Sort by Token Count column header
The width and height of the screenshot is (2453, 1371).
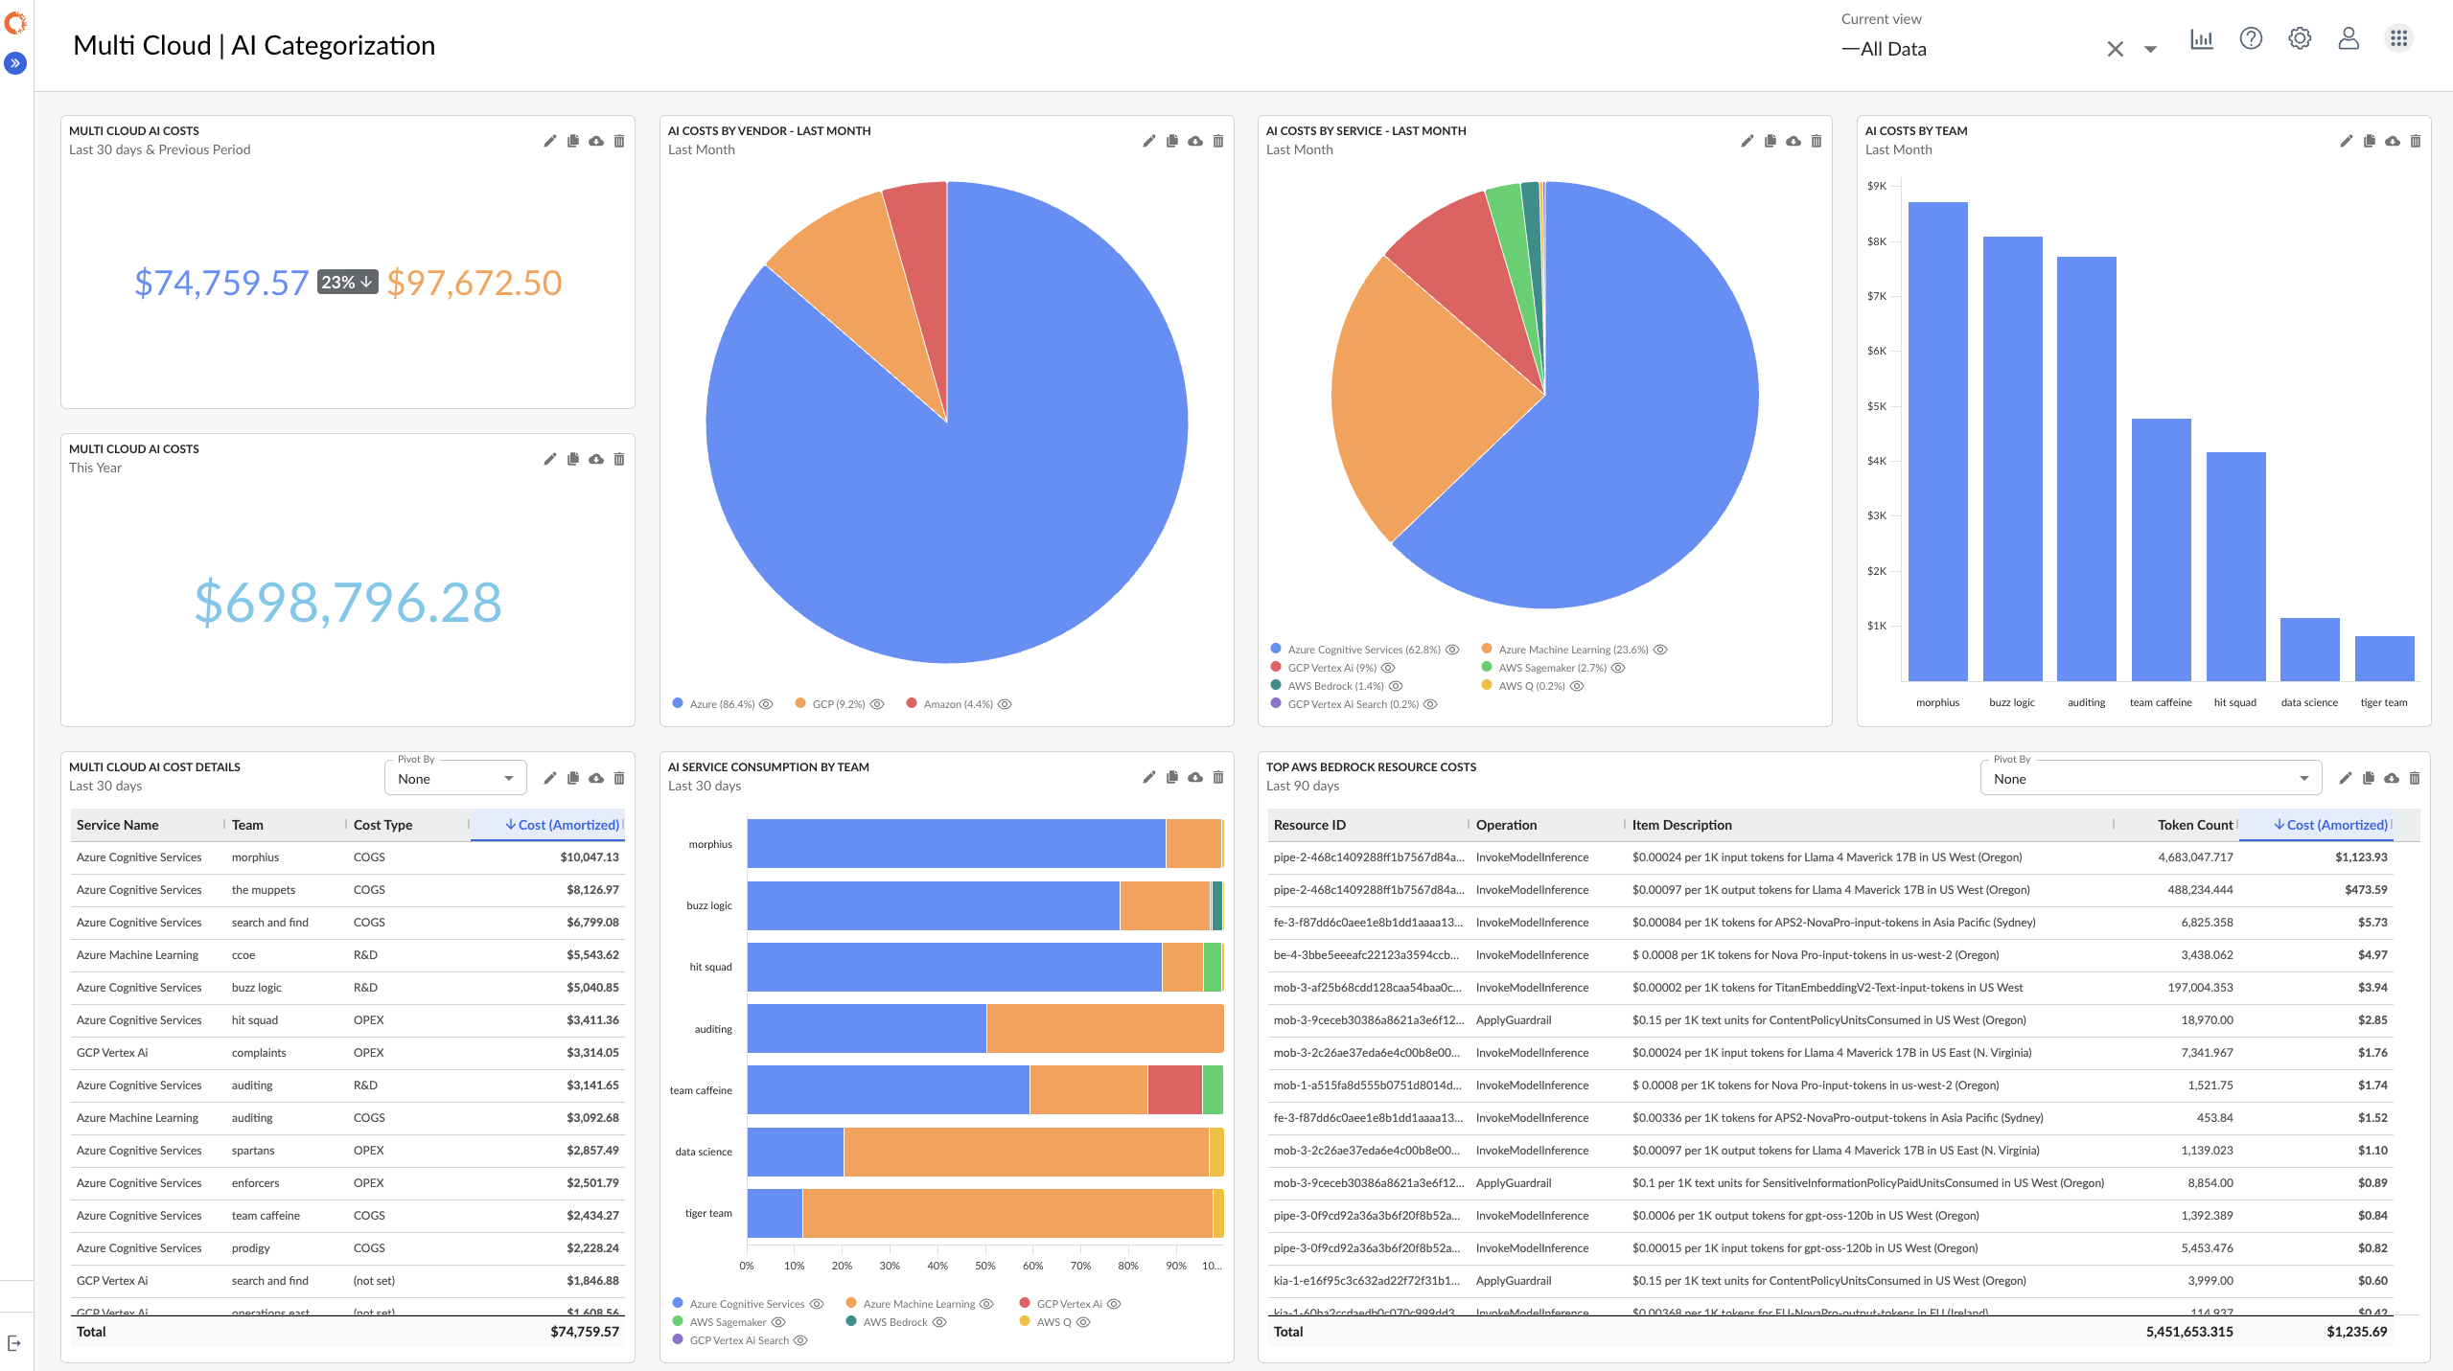(x=2194, y=825)
